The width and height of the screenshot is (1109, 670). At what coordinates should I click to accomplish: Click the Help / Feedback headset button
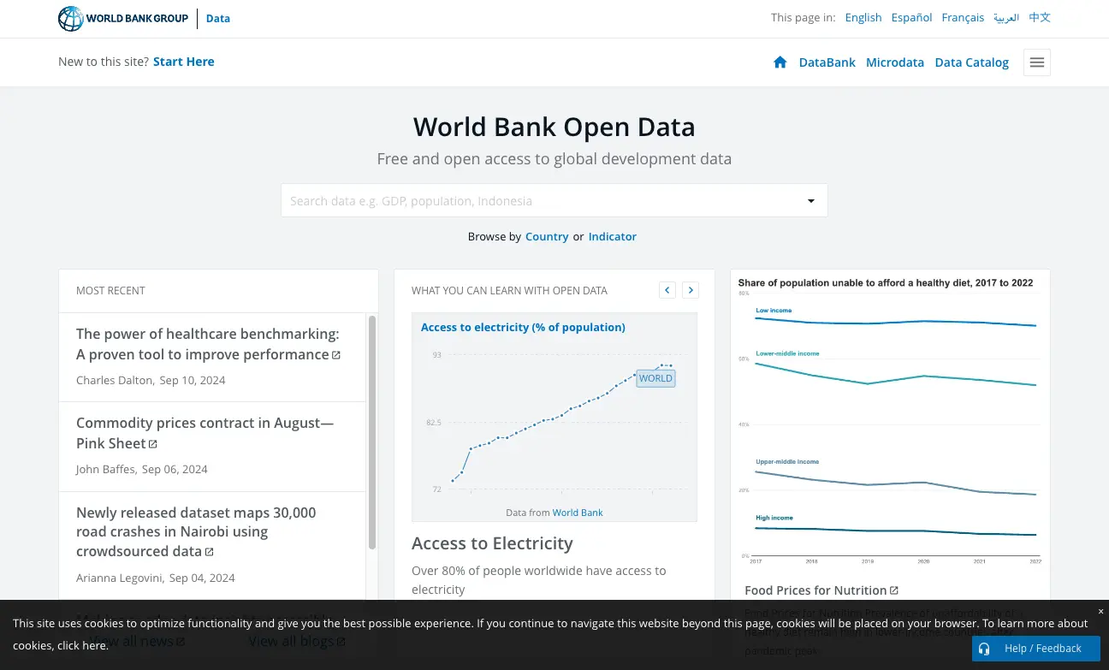coord(1035,649)
